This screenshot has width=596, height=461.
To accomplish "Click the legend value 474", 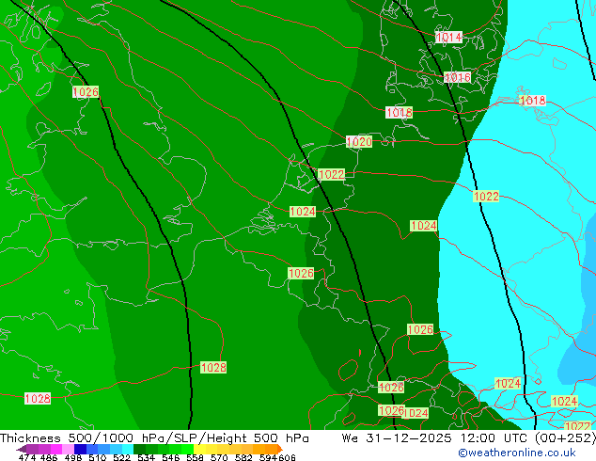I will [27, 457].
